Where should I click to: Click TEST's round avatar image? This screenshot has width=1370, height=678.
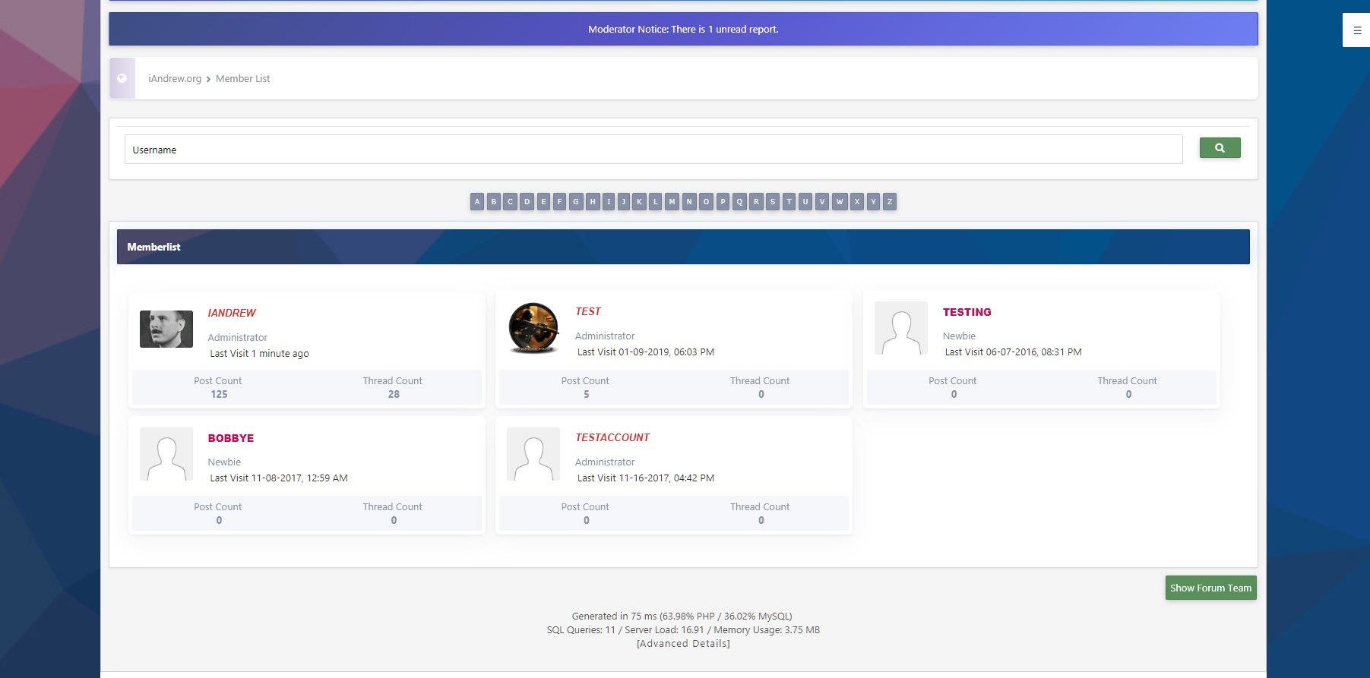(x=533, y=328)
